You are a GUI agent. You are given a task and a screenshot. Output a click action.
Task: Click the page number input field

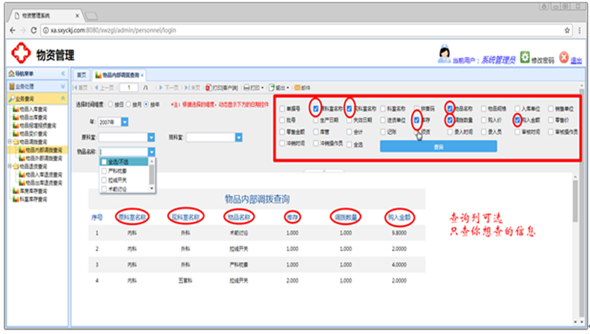pyautogui.click(x=128, y=87)
